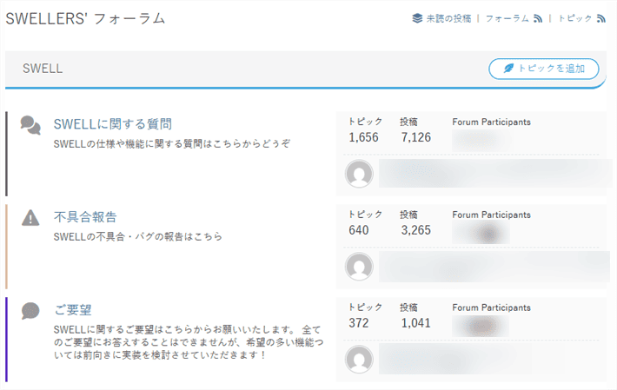
Task: Click the post count 7,126
Action: pyautogui.click(x=416, y=137)
